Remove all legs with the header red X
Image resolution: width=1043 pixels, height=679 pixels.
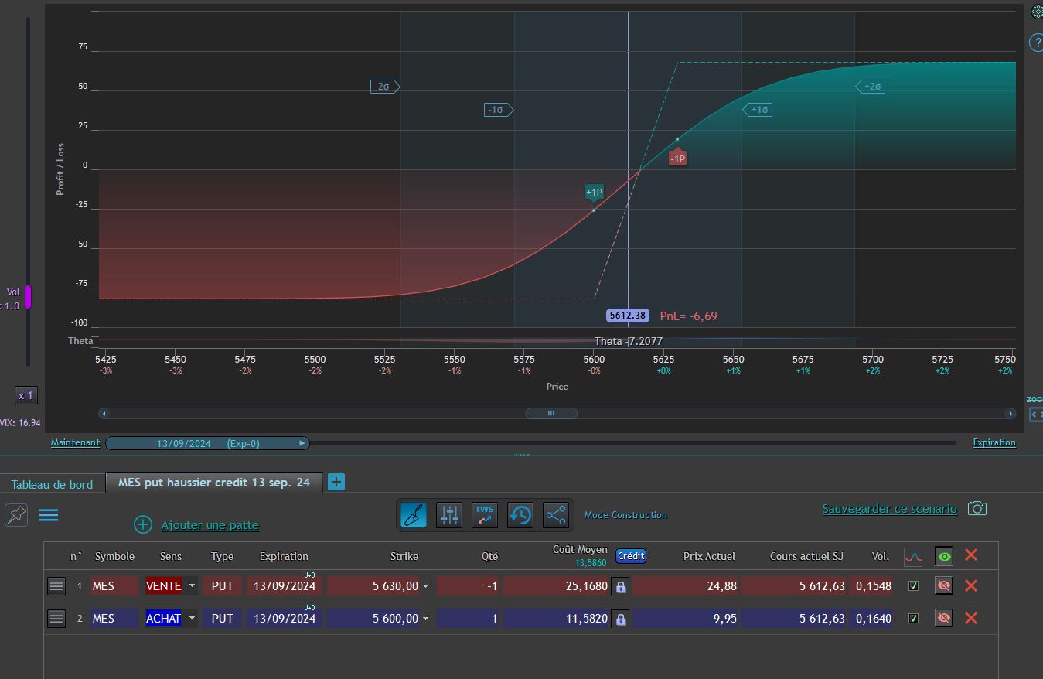point(971,554)
